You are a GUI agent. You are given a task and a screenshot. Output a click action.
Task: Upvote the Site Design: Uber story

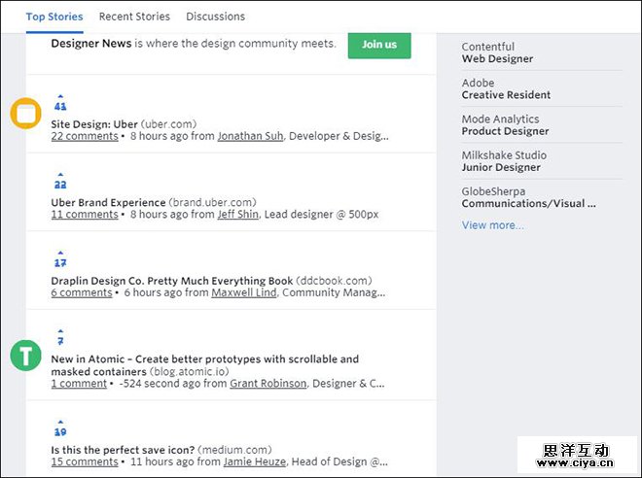pyautogui.click(x=60, y=96)
